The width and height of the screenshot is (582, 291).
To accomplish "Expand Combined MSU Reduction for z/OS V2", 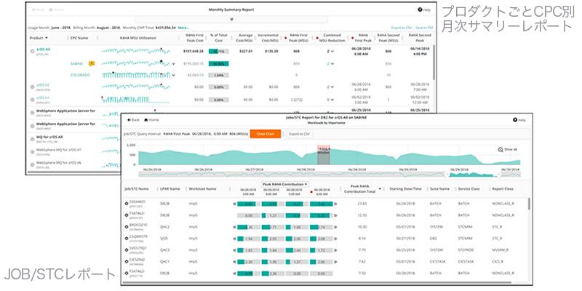I will (332, 87).
